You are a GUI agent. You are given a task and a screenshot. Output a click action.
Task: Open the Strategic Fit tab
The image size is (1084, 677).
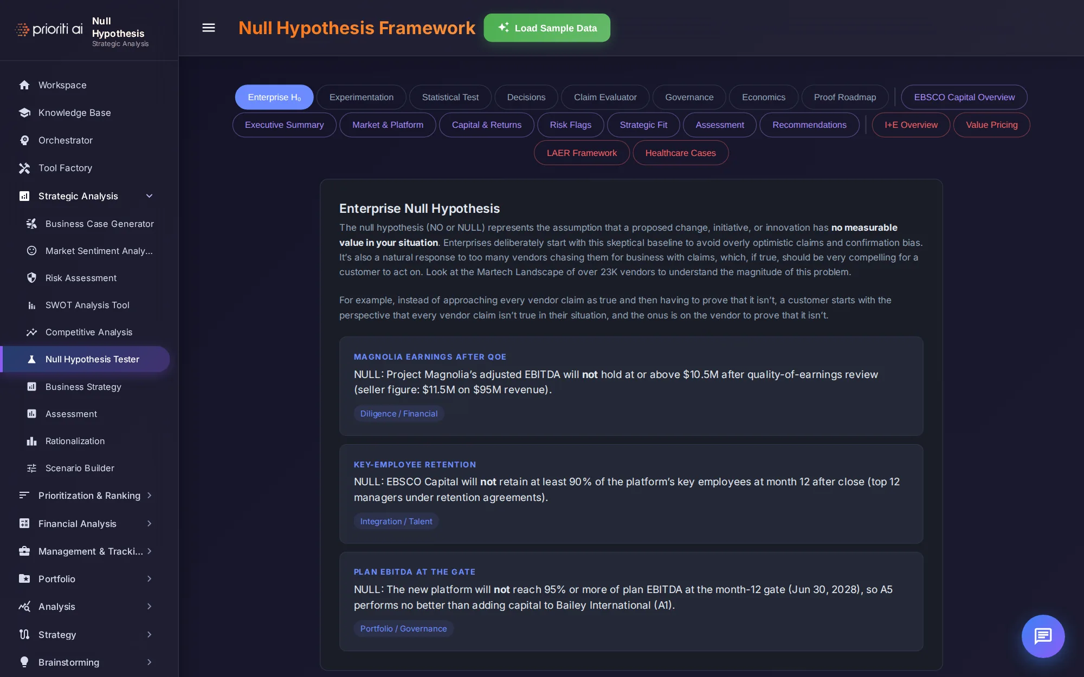click(x=643, y=125)
